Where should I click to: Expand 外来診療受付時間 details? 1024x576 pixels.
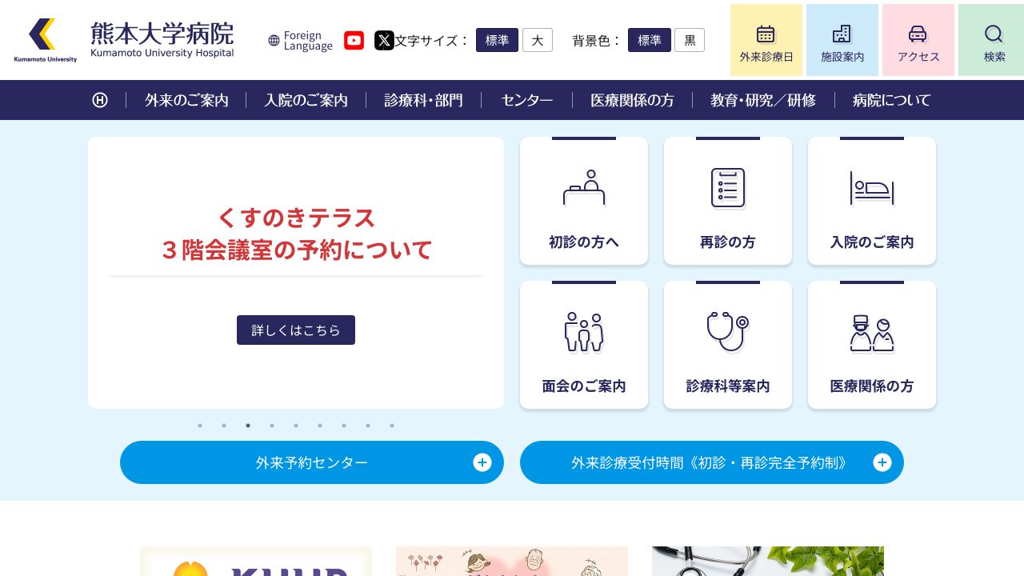pyautogui.click(x=711, y=462)
